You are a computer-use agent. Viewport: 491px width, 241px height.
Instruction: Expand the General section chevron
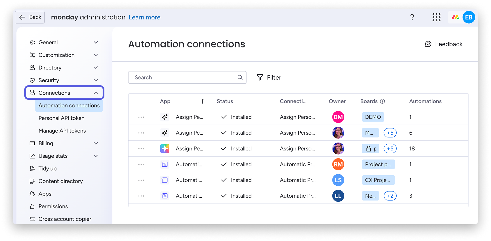(96, 43)
